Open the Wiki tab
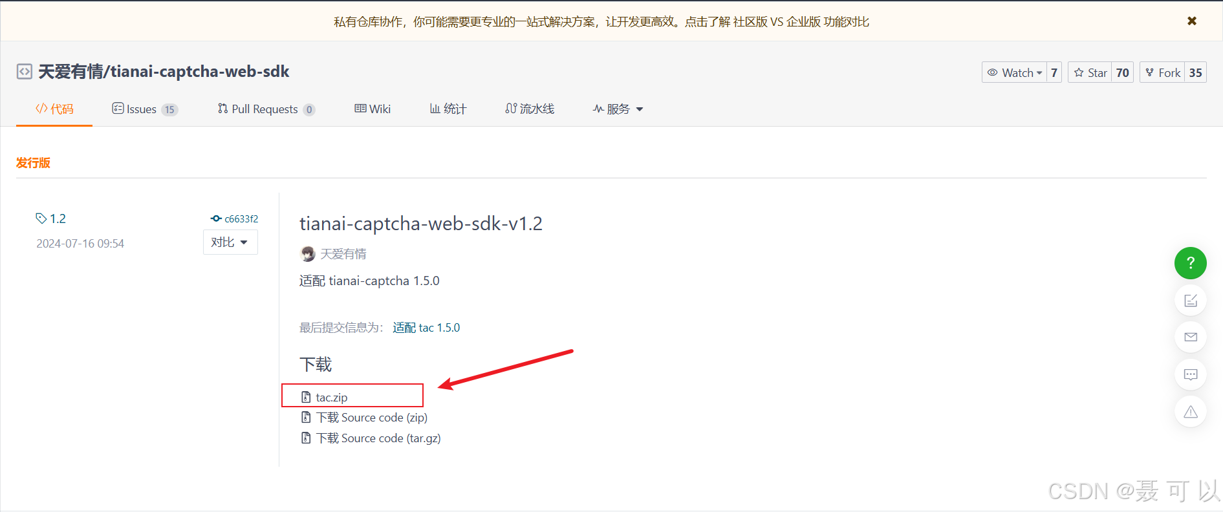This screenshot has height=512, width=1223. [x=373, y=109]
